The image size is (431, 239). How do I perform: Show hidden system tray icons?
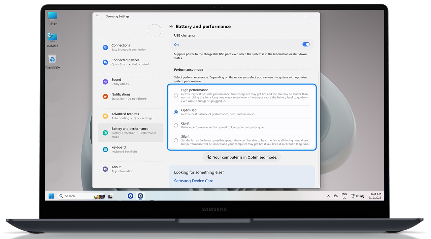(329, 196)
